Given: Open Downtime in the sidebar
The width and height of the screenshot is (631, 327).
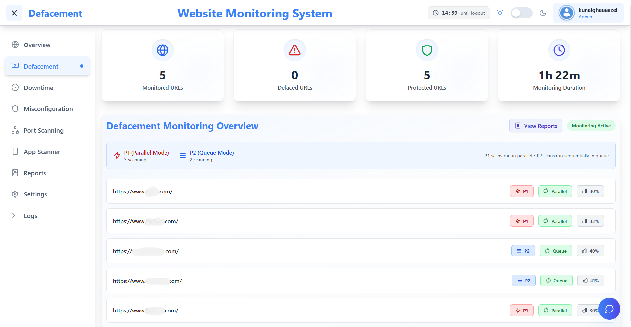Looking at the screenshot, I should (39, 88).
